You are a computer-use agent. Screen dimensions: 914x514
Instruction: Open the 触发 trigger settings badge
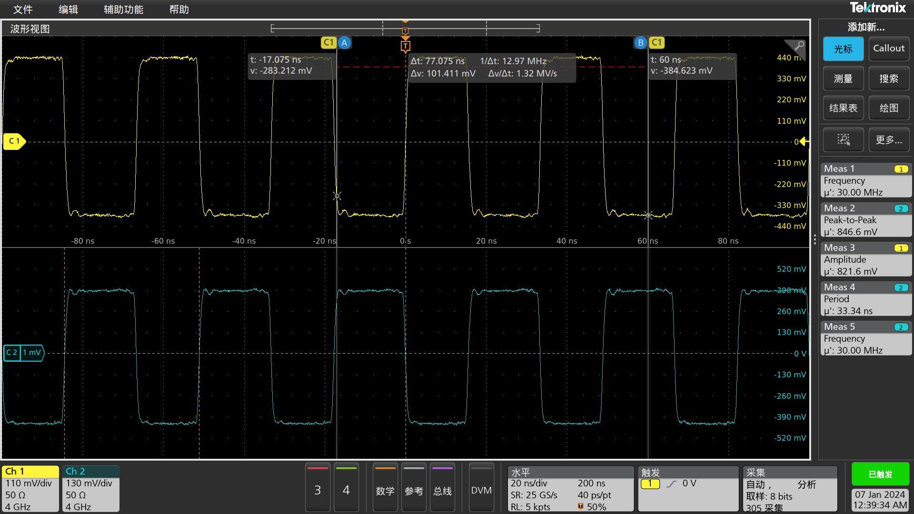pyautogui.click(x=687, y=489)
